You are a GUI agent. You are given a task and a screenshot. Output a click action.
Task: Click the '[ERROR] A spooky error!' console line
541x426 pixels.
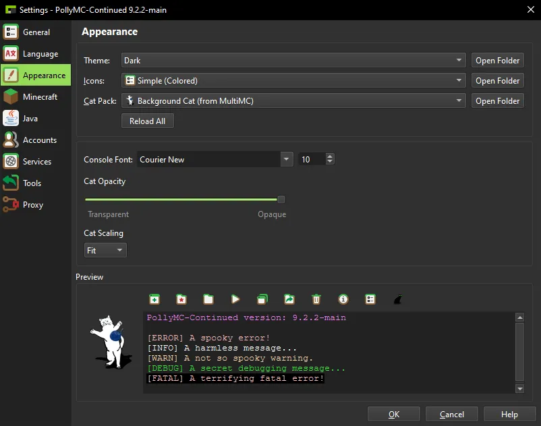click(208, 338)
